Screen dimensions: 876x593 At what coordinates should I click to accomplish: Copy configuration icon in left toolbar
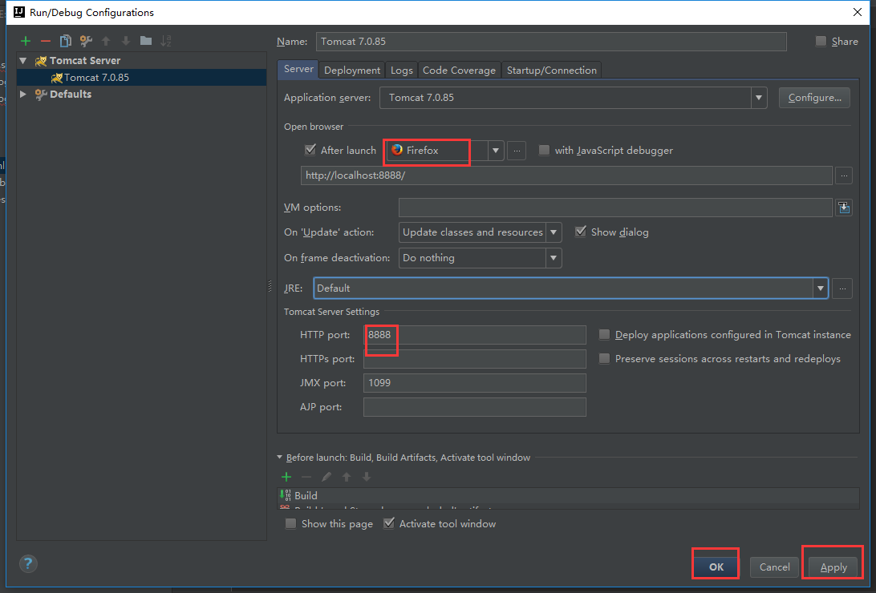[66, 41]
